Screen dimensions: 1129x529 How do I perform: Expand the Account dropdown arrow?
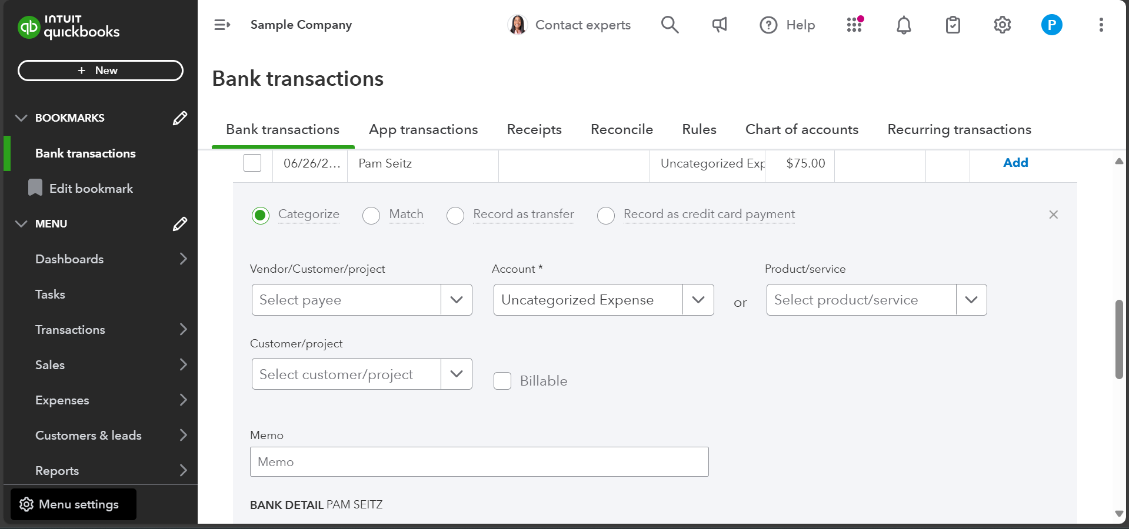[x=698, y=300]
